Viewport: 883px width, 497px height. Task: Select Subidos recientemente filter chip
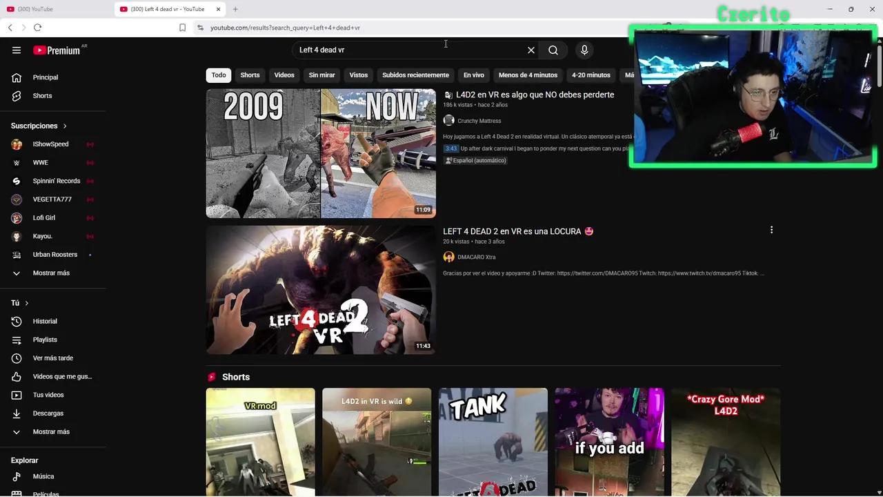(415, 75)
